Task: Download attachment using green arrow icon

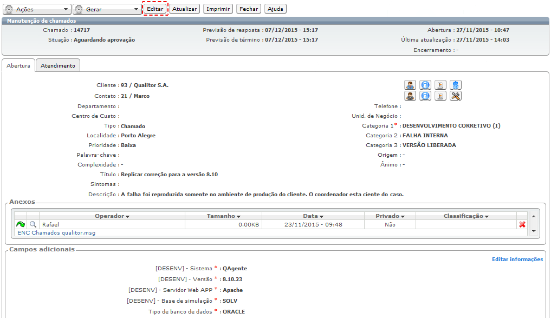Action: coord(21,224)
